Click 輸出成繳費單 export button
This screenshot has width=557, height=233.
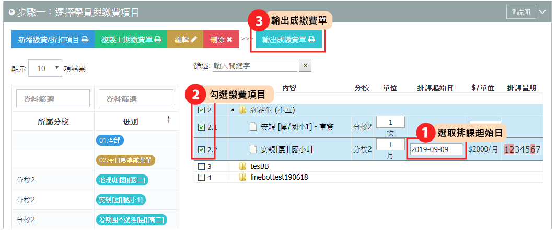(x=288, y=39)
